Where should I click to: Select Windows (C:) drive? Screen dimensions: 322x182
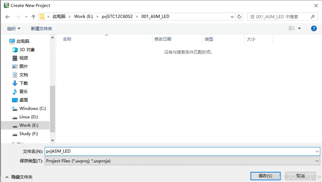tap(33, 108)
